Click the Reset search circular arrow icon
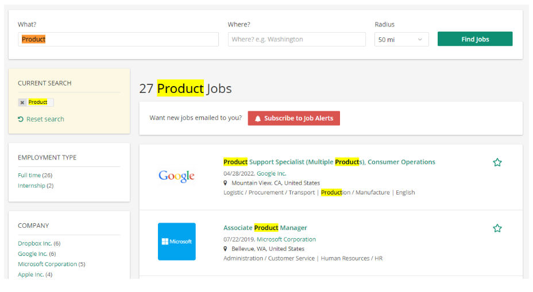 coord(21,119)
